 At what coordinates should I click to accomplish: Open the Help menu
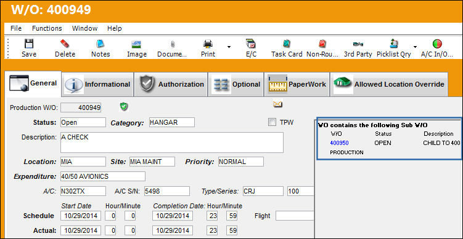point(114,28)
